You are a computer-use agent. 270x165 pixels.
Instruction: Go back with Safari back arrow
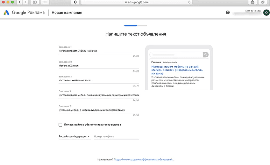20,2
